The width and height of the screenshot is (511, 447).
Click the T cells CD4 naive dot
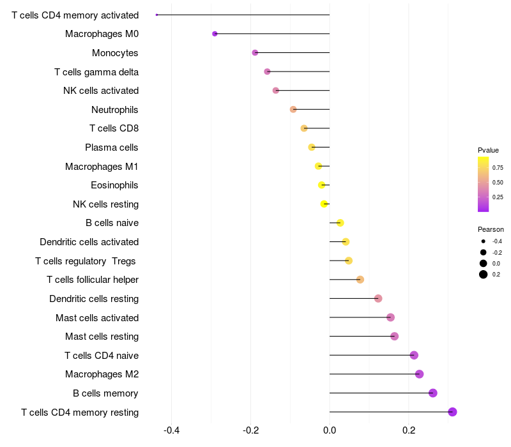click(x=414, y=355)
